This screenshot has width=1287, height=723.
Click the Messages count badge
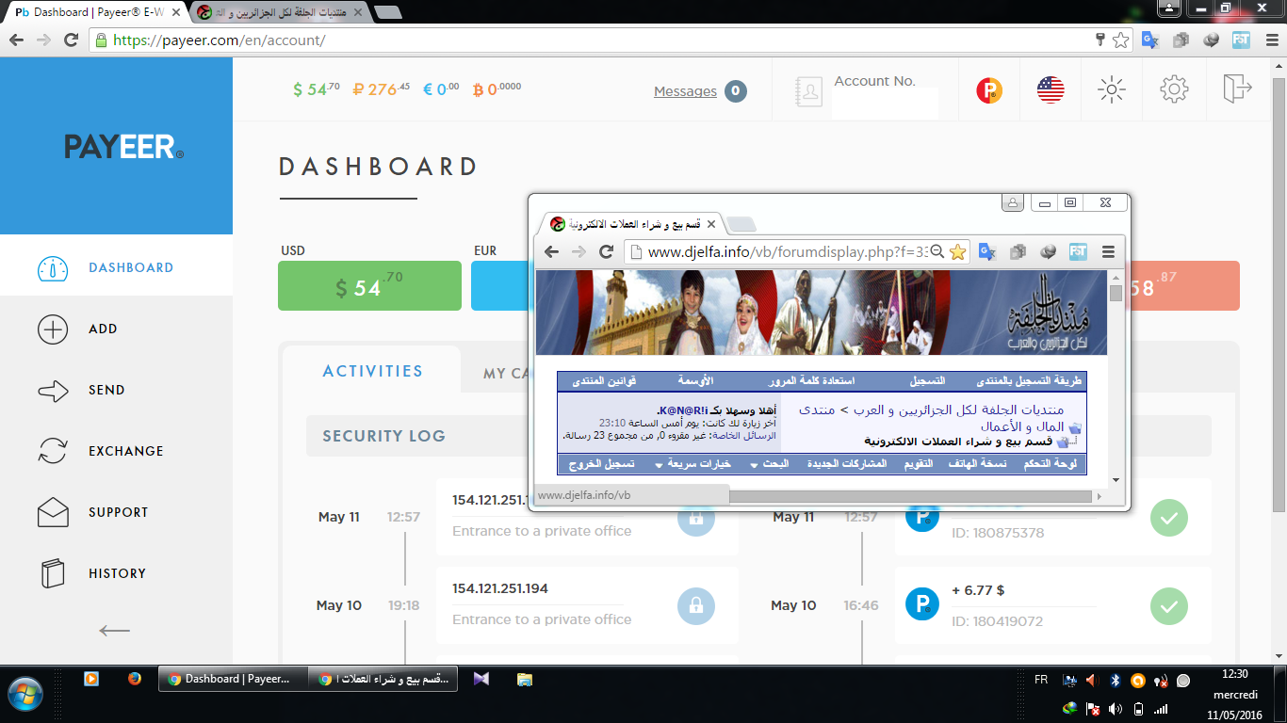click(x=736, y=91)
